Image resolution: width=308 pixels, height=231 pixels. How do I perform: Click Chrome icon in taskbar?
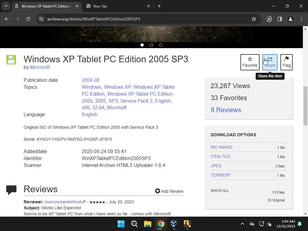tap(161, 224)
